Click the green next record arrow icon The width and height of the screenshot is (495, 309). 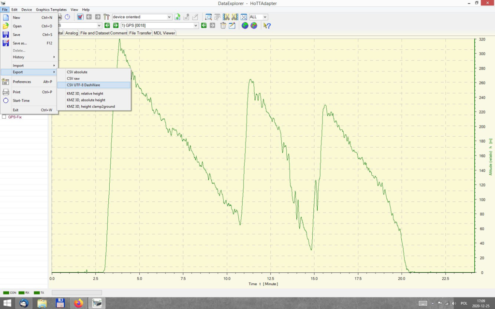116,26
